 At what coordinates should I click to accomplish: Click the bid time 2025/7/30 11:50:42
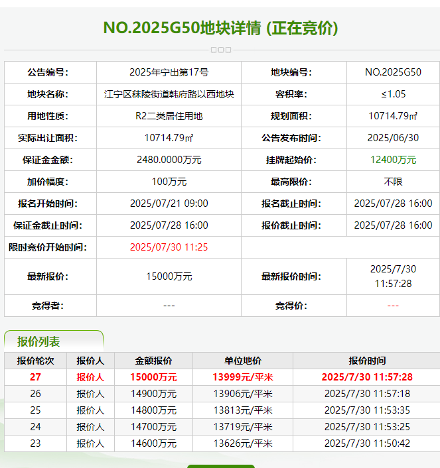click(x=366, y=443)
